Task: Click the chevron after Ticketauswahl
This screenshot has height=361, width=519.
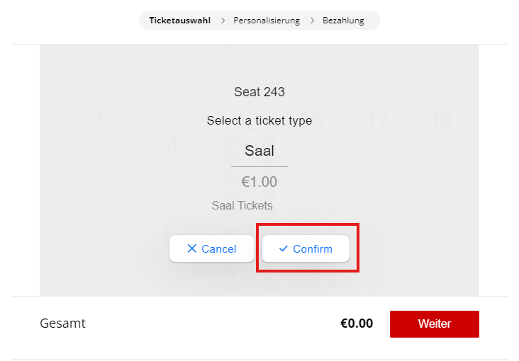Action: (x=223, y=21)
